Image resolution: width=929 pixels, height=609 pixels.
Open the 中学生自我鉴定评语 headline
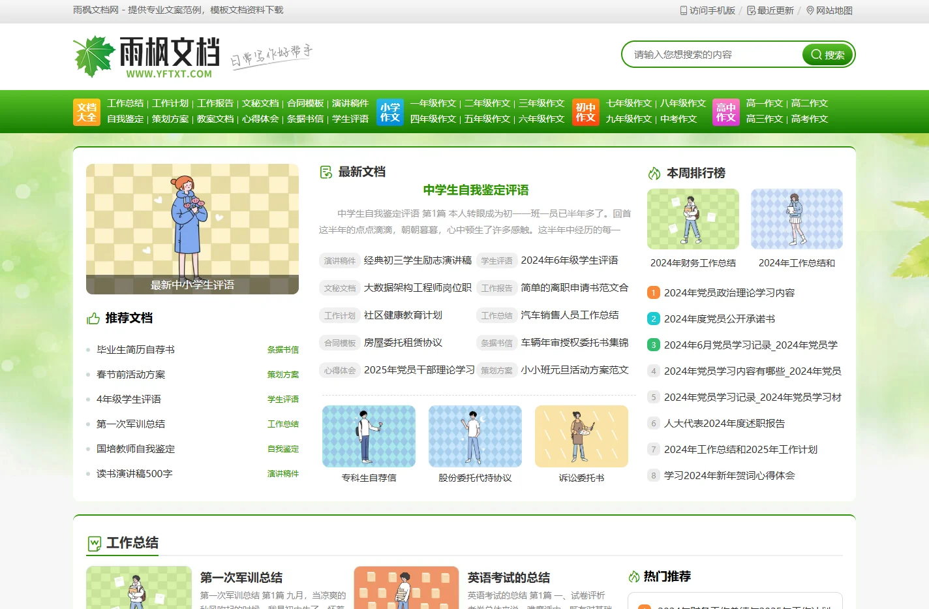pos(476,190)
